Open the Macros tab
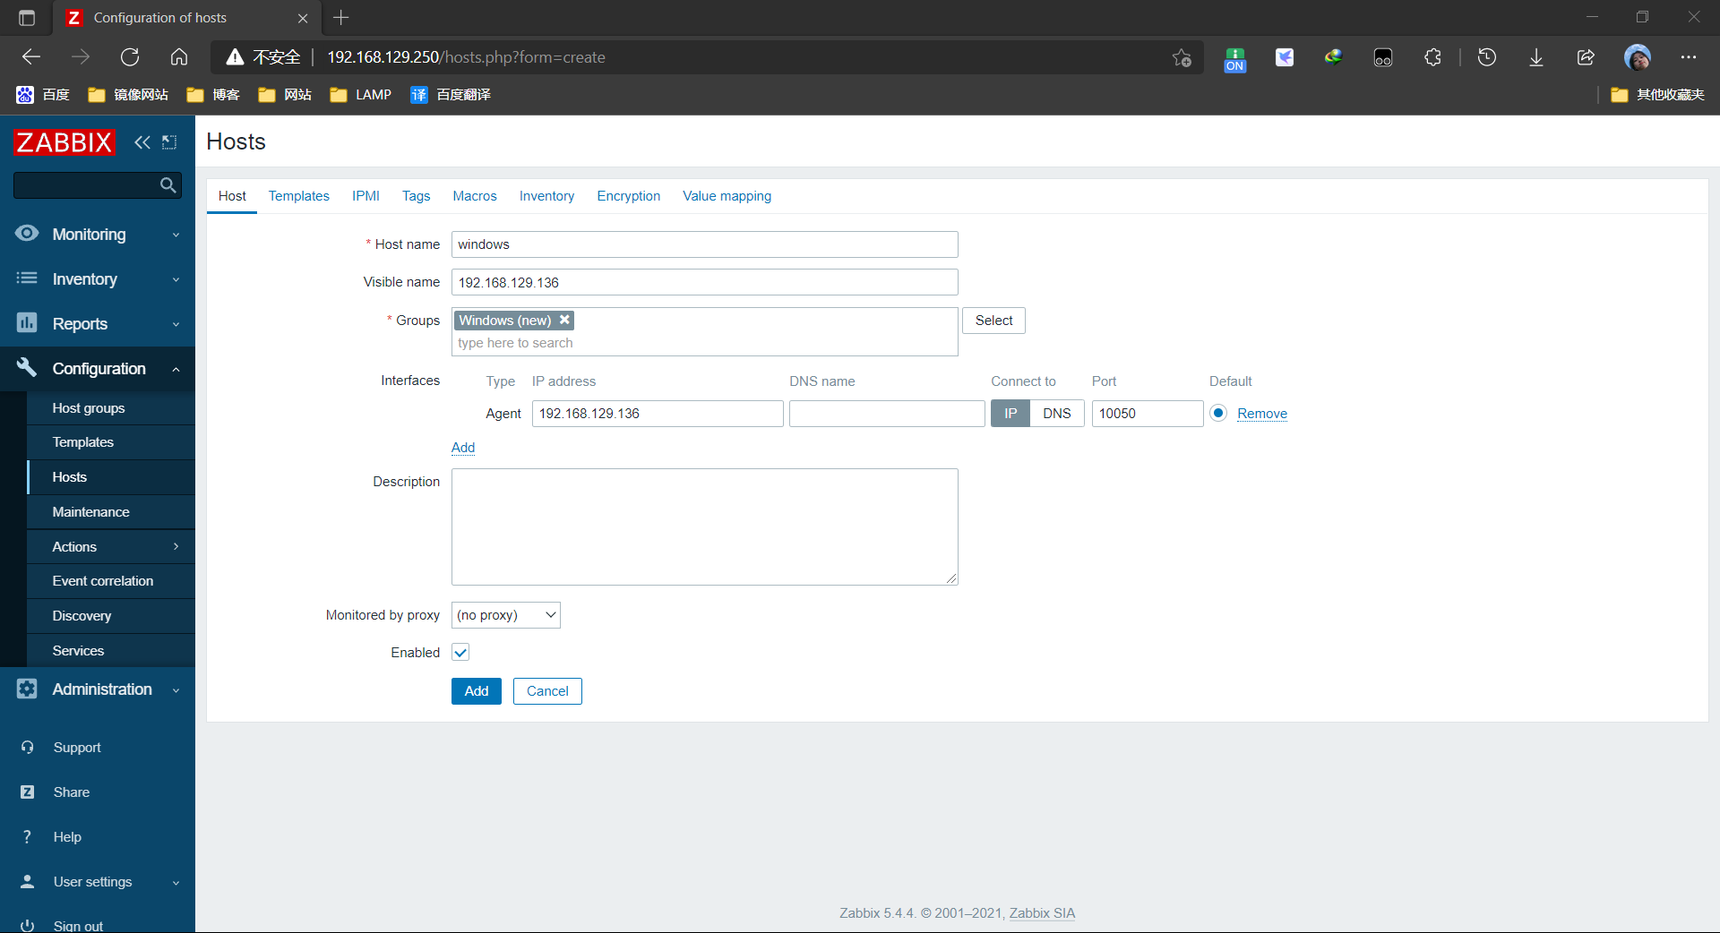Screen dimensions: 1720x933 tap(475, 196)
